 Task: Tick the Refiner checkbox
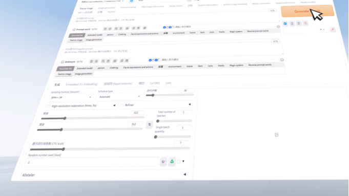122,105
